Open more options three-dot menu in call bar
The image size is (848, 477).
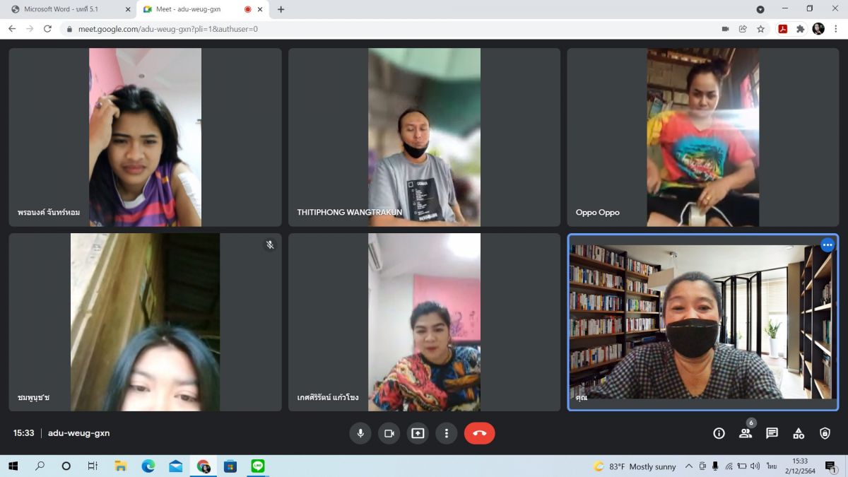pos(446,433)
